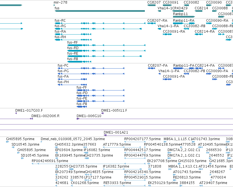Click protein fus-PD label
This screenshot has width=233, height=187.
[82, 93]
